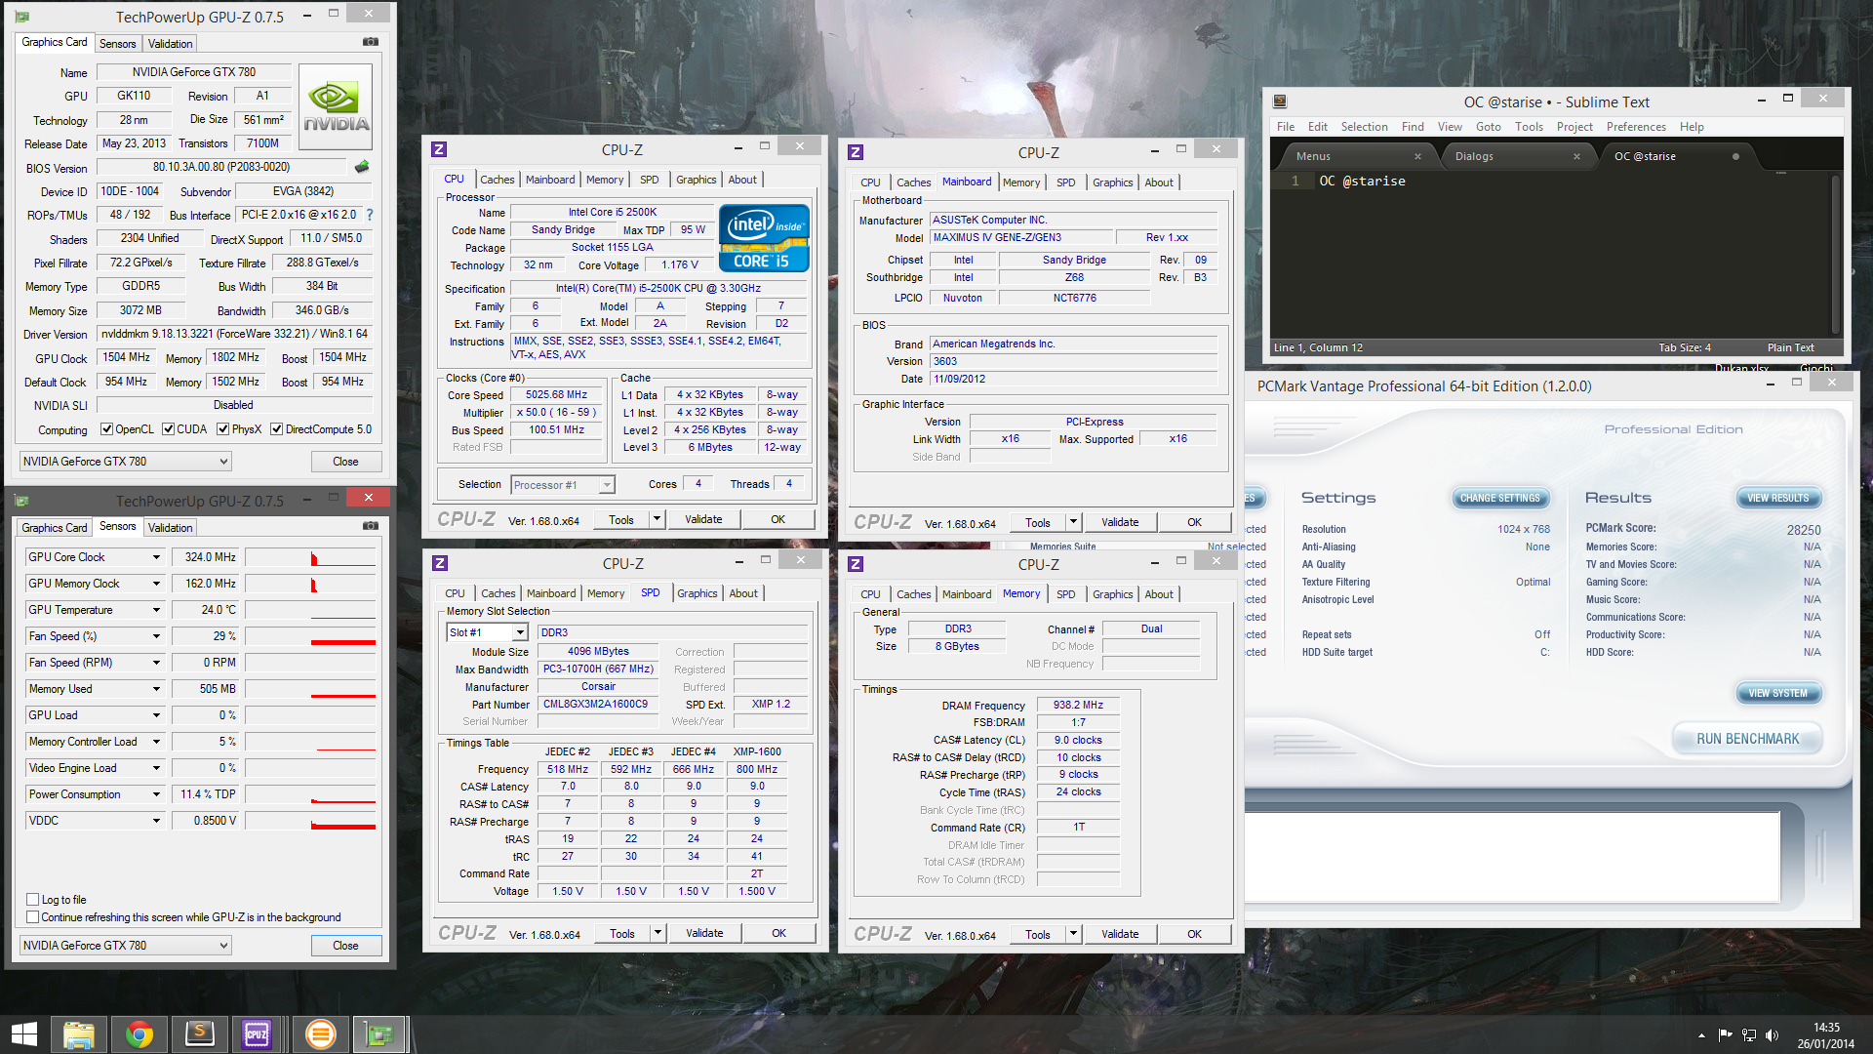Image resolution: width=1873 pixels, height=1054 pixels.
Task: Click the BIOS save chip icon beside BIOS Version
Action: pyautogui.click(x=362, y=167)
